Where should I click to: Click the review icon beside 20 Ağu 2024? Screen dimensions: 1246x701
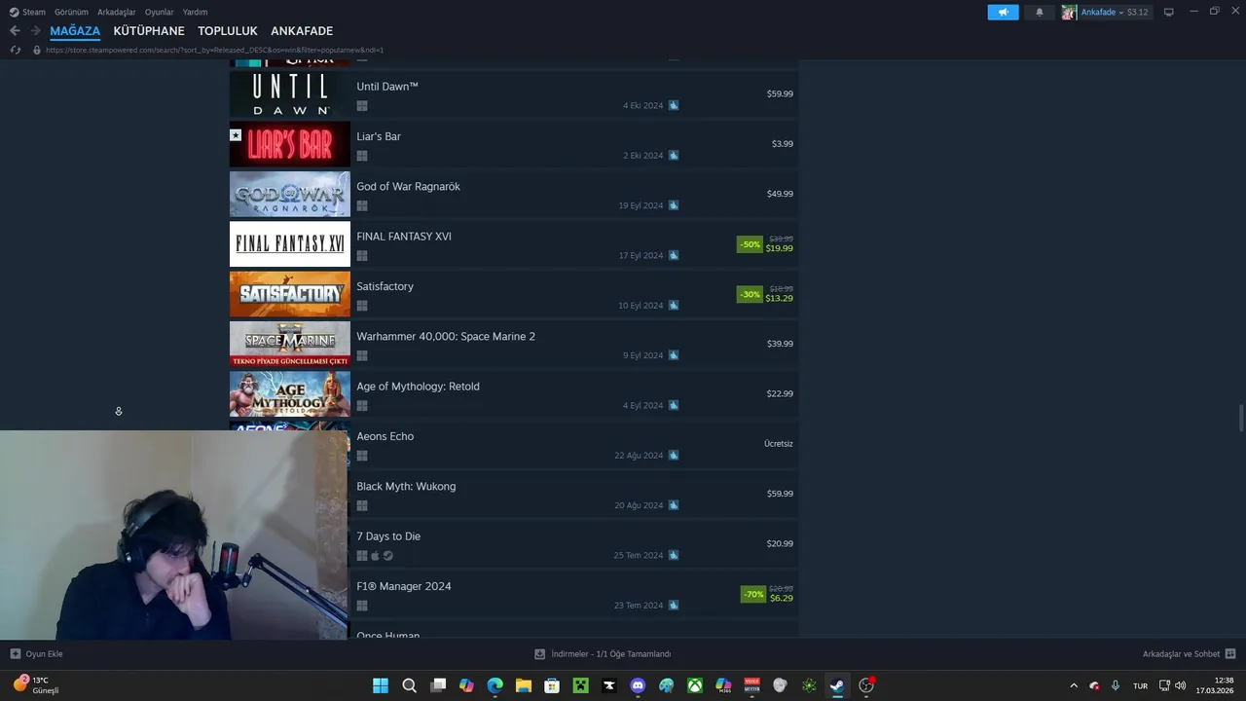674,505
